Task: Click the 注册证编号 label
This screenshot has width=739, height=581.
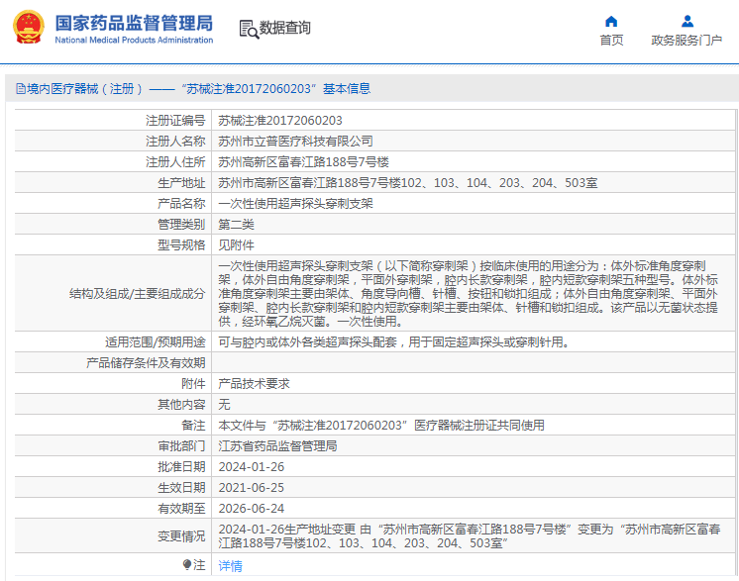Action: pyautogui.click(x=175, y=121)
